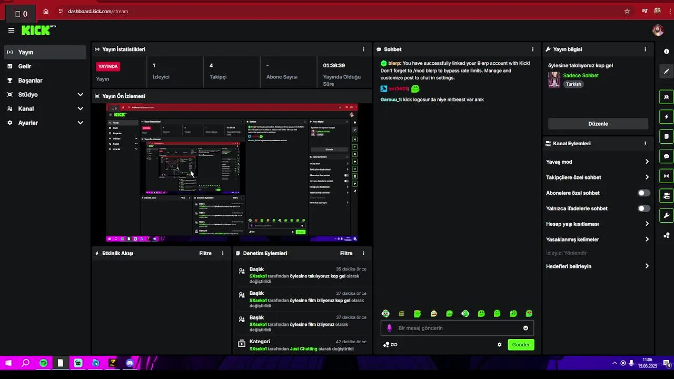Open chat settings gear icon
The image size is (674, 379).
click(499, 345)
